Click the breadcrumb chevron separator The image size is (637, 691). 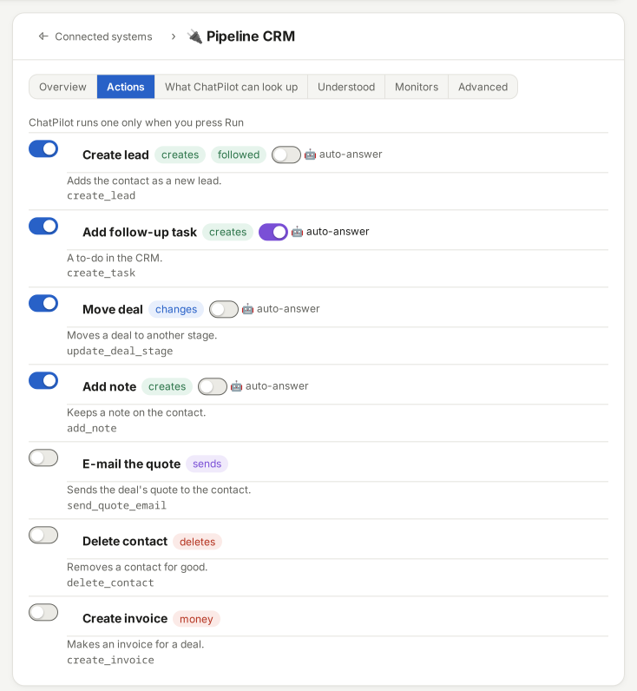(174, 36)
